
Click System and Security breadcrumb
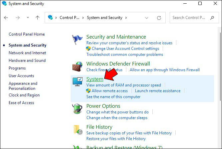tap(105, 18)
